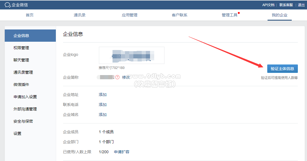This screenshot has height=161, width=307.
Task: Open 权限管理 in the sidebar
Action: 21,48
